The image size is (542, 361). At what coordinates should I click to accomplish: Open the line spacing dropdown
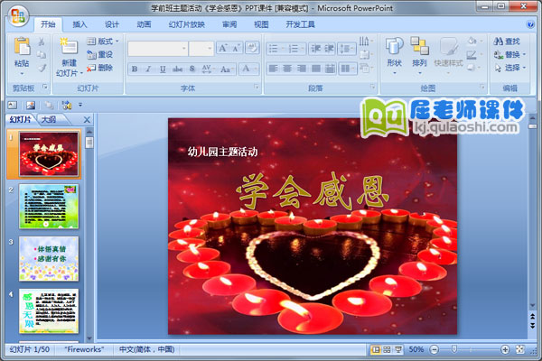(x=347, y=49)
